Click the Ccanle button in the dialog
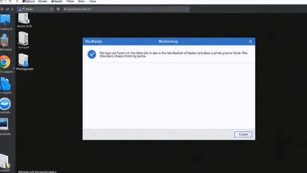 (243, 135)
